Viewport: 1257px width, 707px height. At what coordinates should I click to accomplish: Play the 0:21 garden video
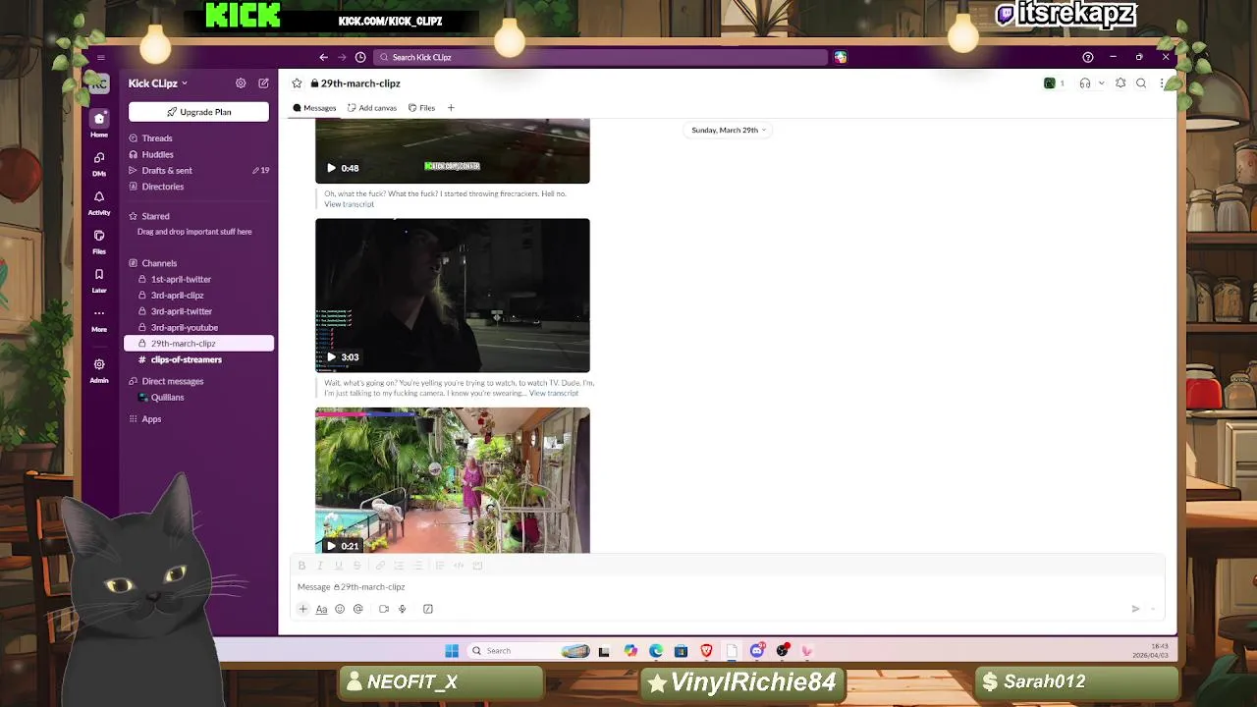[x=331, y=546]
